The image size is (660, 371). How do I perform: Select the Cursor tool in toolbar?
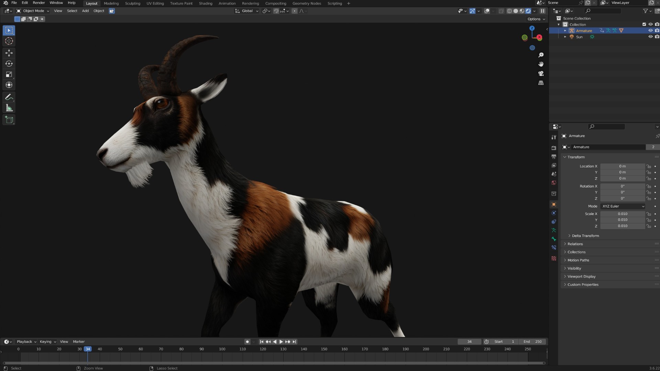pyautogui.click(x=9, y=41)
